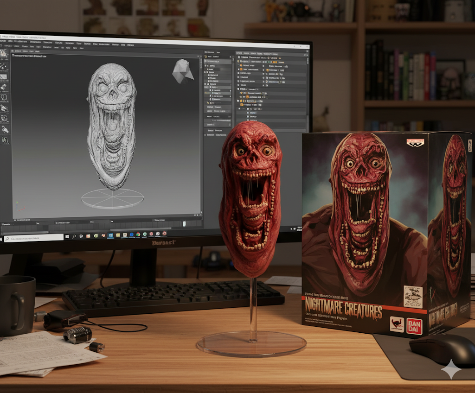Select the highlighted active app in taskbar
Image resolution: width=475 pixels, height=393 pixels.
click(110, 235)
